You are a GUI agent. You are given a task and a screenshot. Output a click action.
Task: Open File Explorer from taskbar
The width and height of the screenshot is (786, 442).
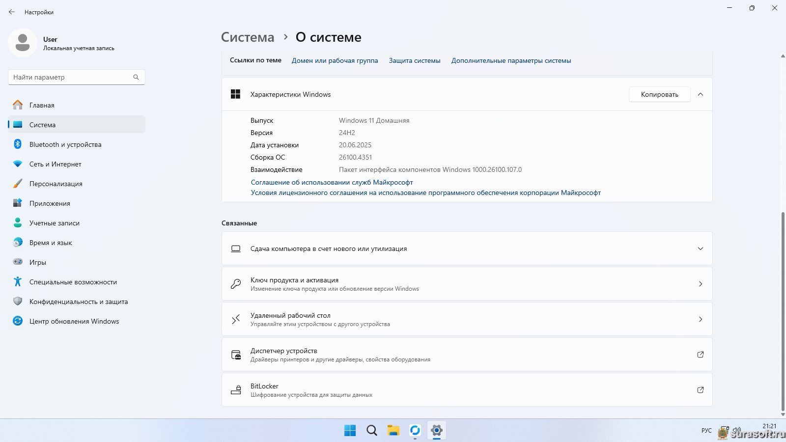click(393, 431)
